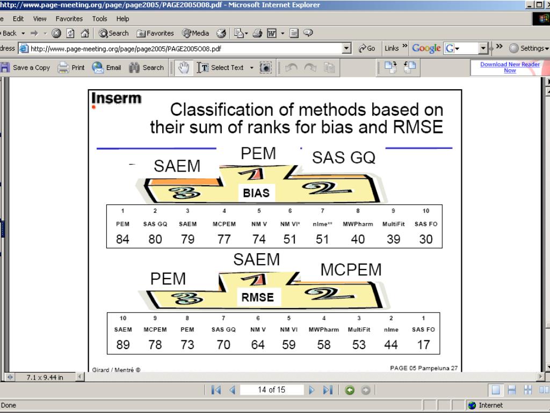Print the PDF using Adobe Reader's Print button
This screenshot has width=550, height=413.
click(71, 68)
